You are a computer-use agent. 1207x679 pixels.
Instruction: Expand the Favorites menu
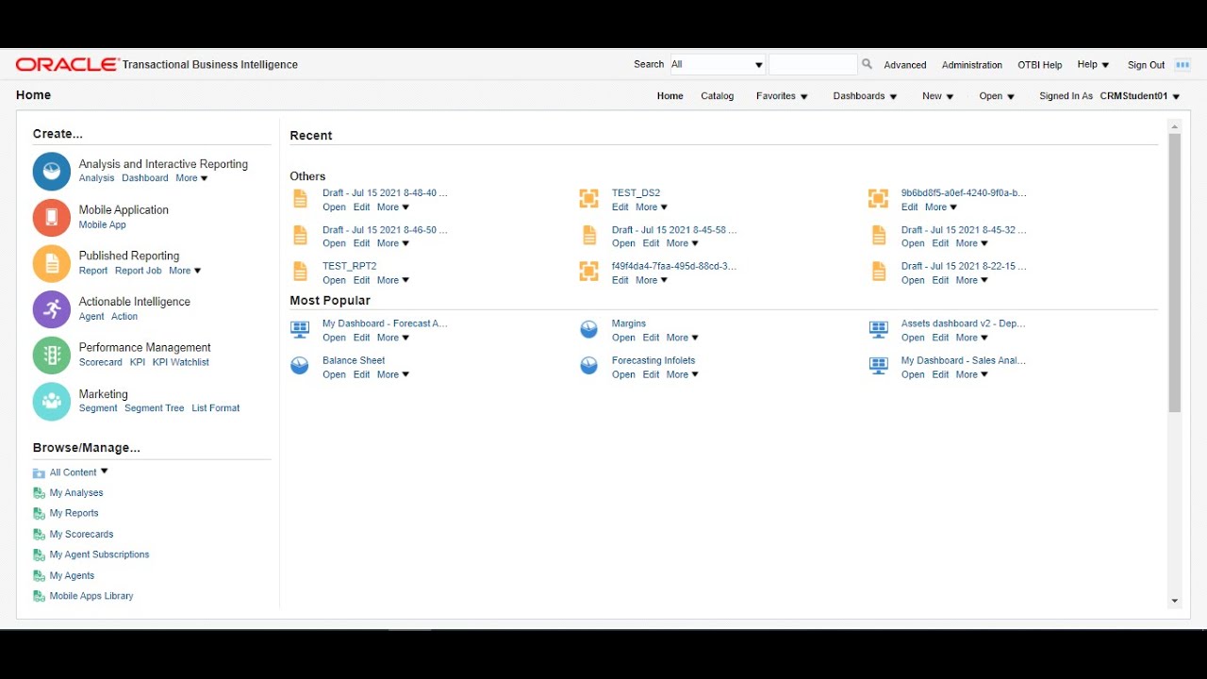pos(782,96)
